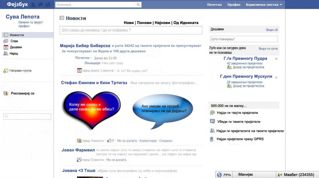Click Сподели on the photo post

(166, 141)
